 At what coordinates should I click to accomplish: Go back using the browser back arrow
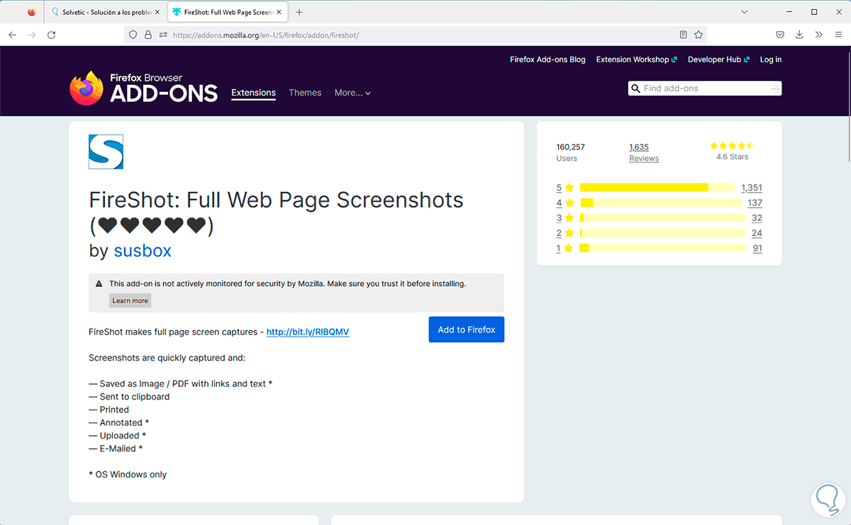click(x=13, y=35)
